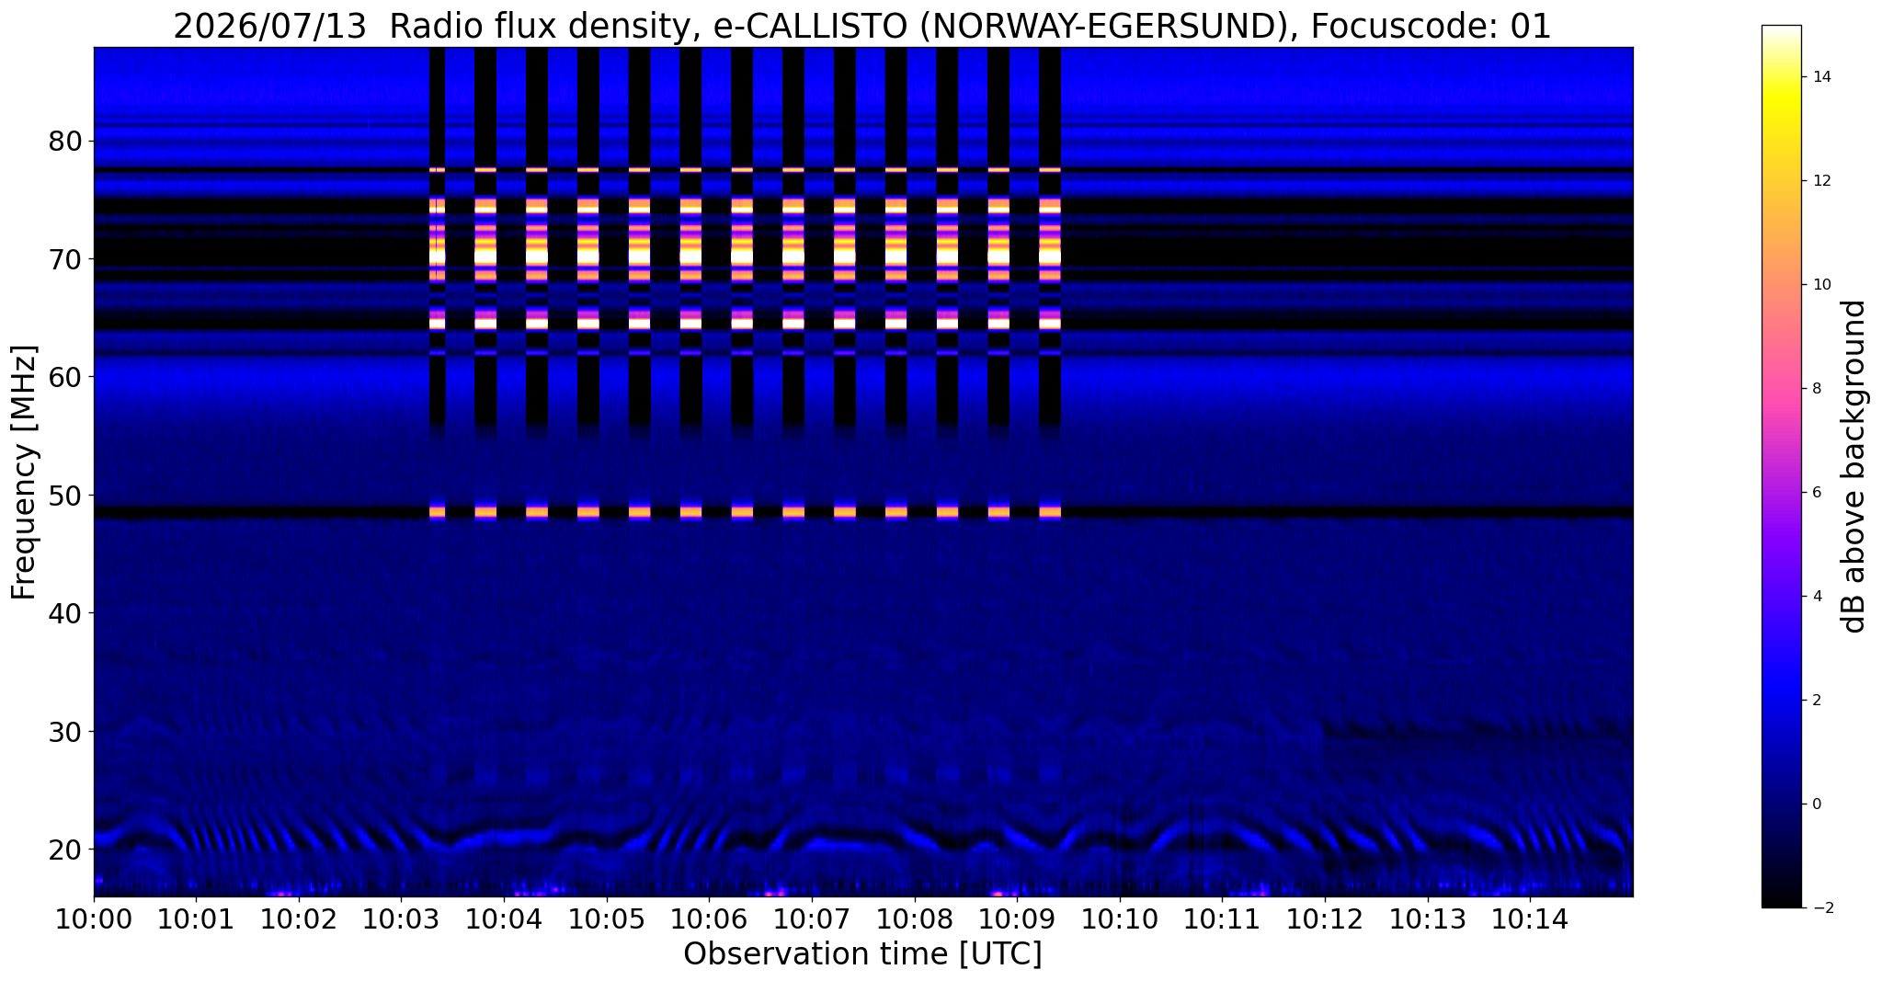Click the 70 frequency tick label
The image size is (1882, 981).
65,259
